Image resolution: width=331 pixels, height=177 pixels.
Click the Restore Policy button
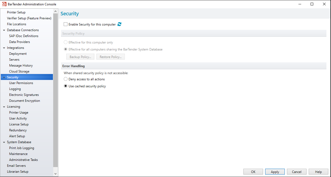pyautogui.click(x=110, y=57)
